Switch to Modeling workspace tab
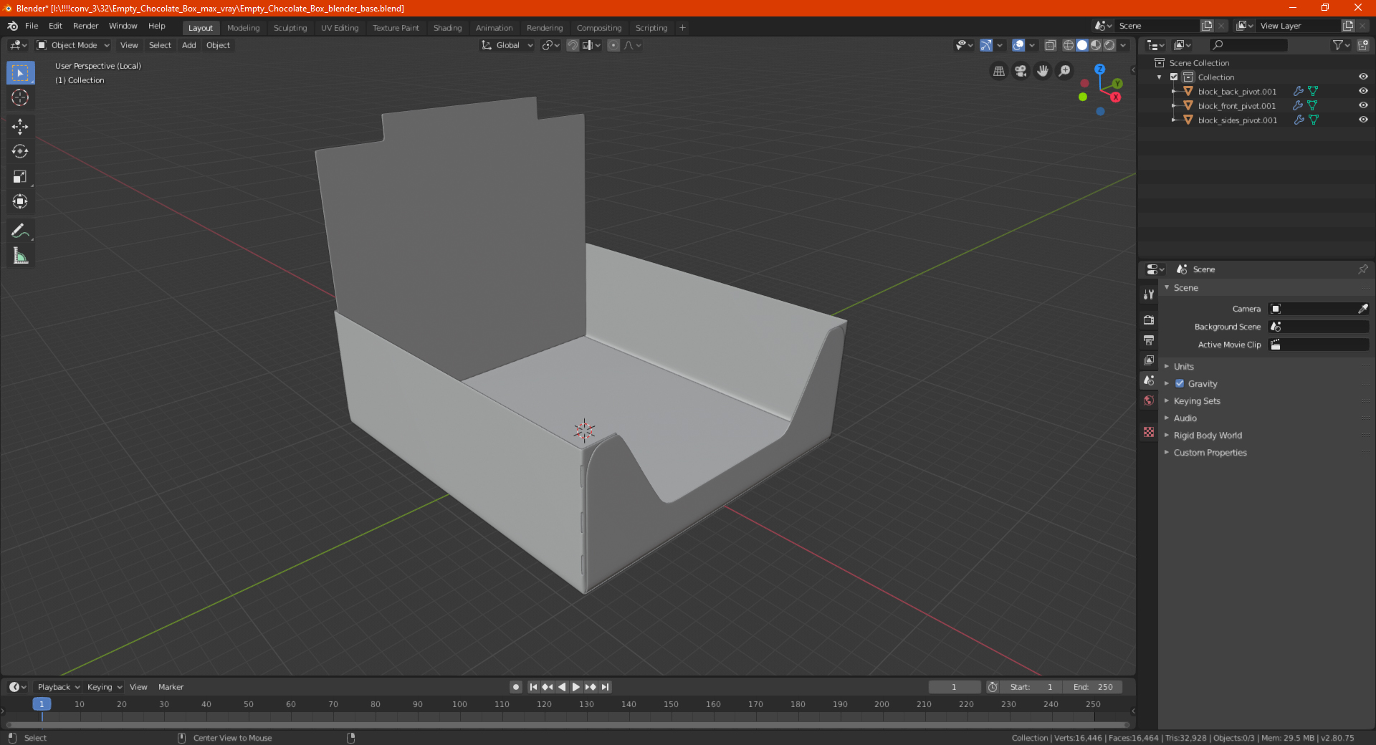Image resolution: width=1376 pixels, height=745 pixels. tap(243, 28)
